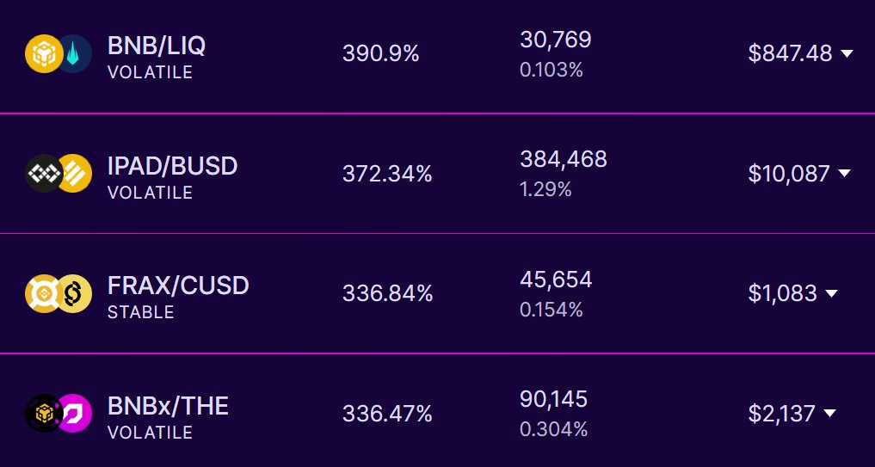Click the 390.9% APR value
This screenshot has width=875, height=467.
[380, 53]
